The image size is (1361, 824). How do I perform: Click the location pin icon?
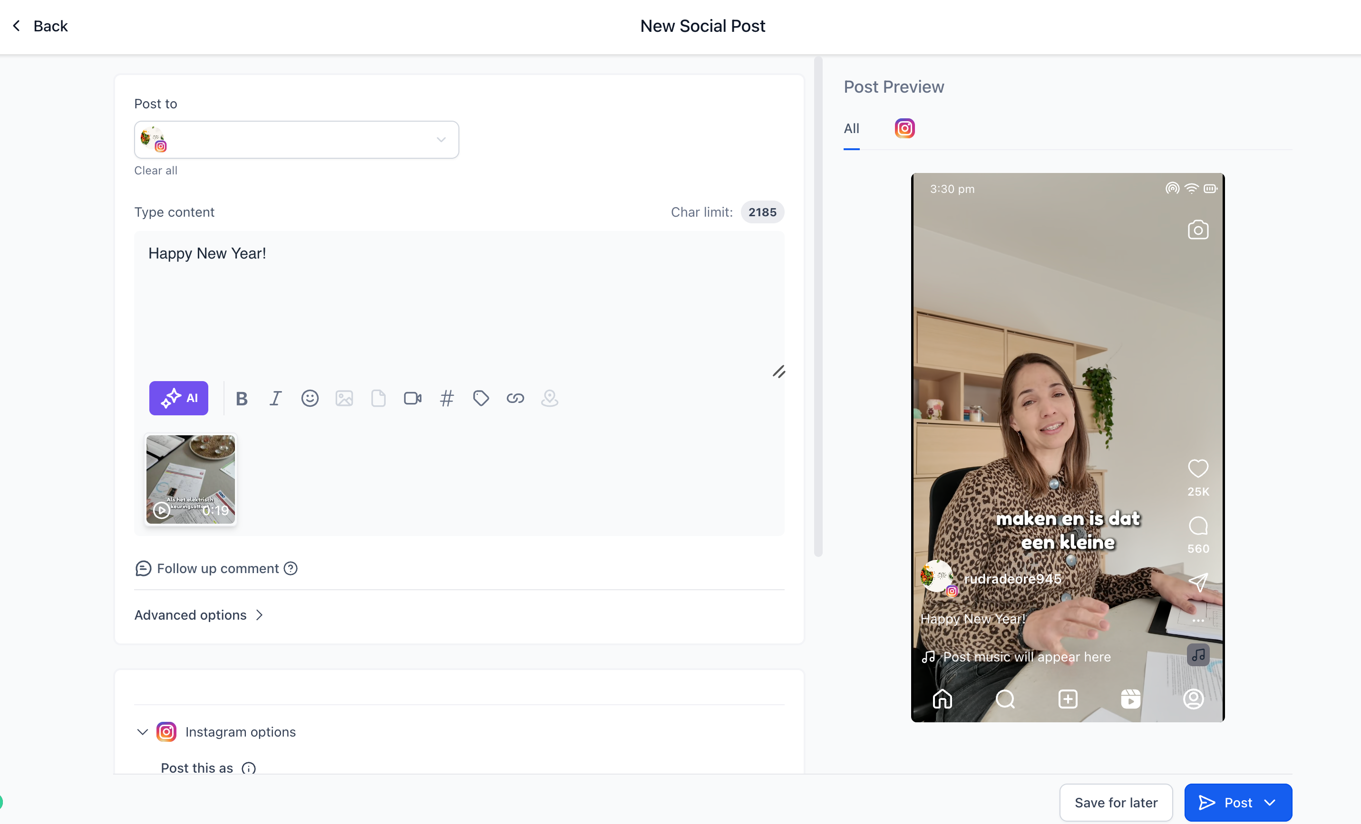click(550, 398)
